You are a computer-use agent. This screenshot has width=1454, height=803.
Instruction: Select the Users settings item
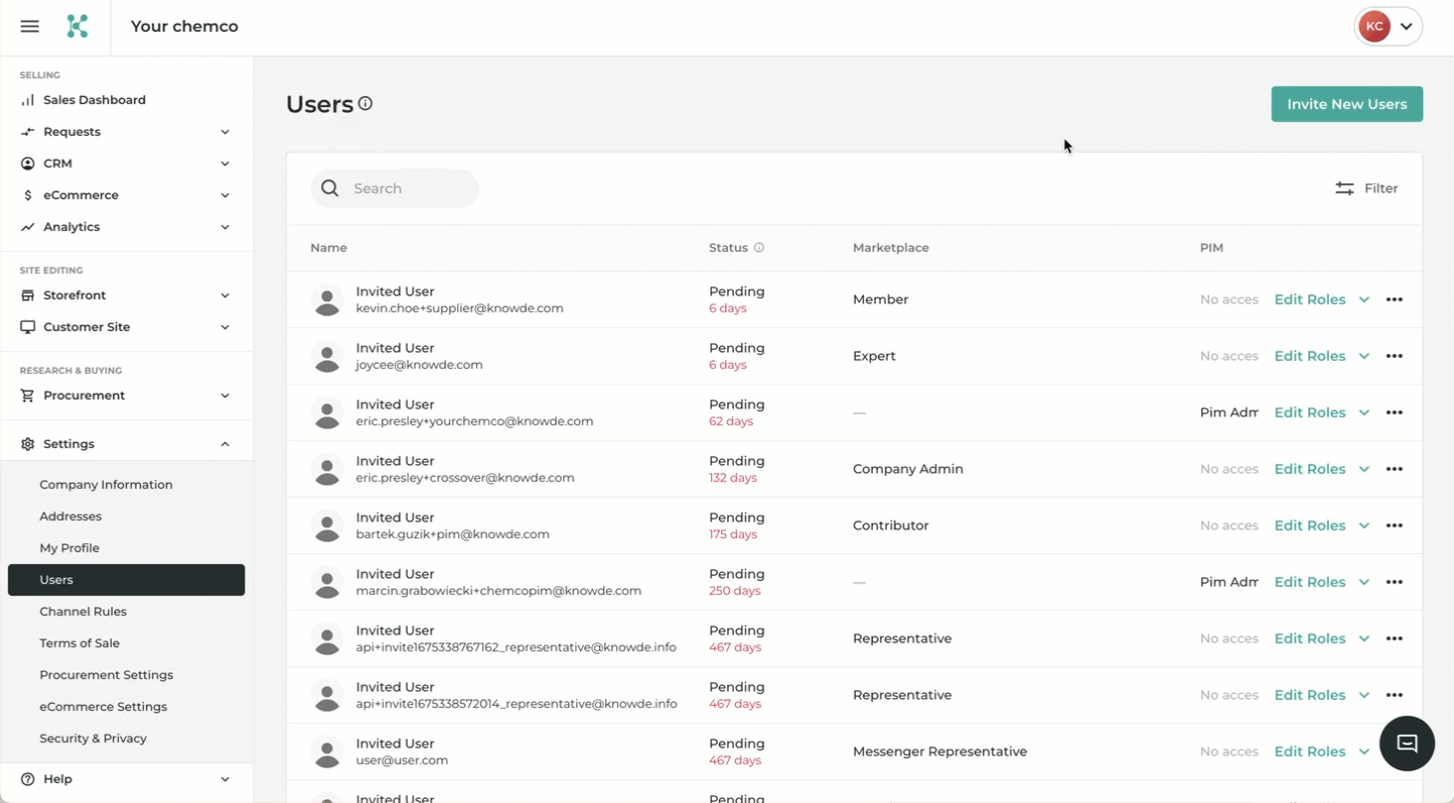click(x=127, y=580)
